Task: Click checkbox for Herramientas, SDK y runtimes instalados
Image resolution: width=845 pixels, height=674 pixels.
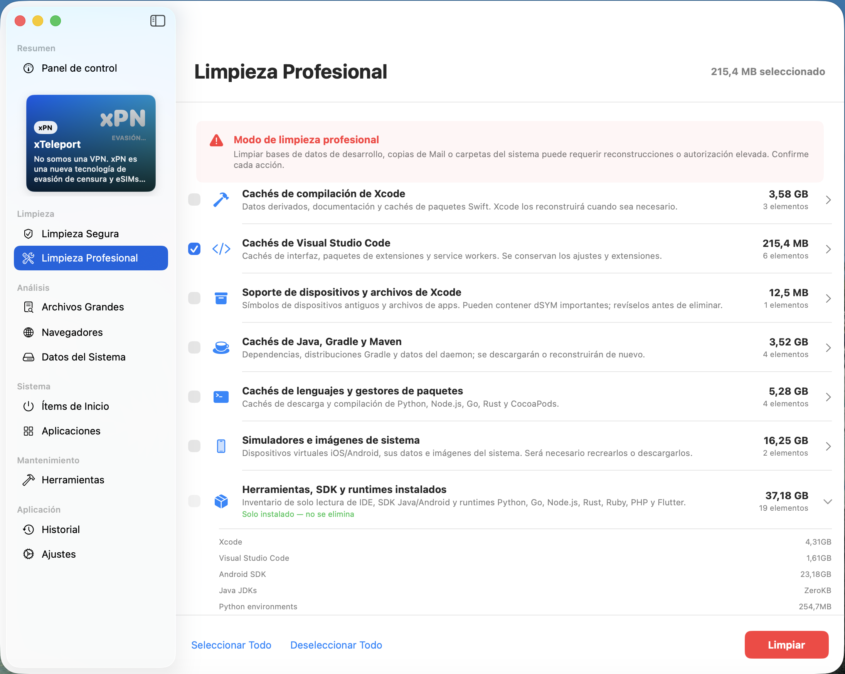Action: pos(194,501)
